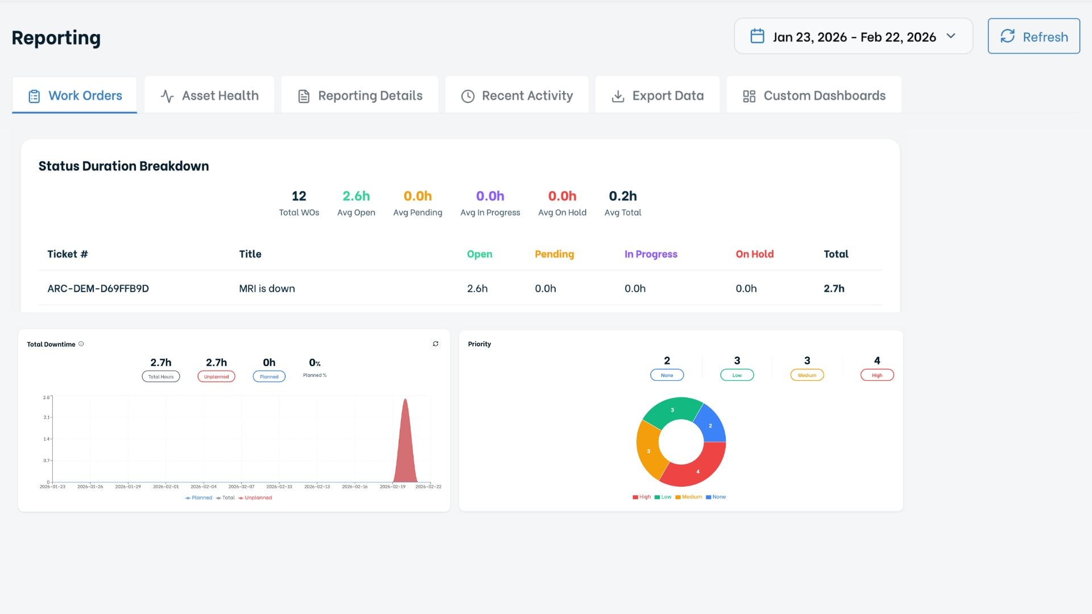
Task: Click the Unplanned hours pill badge
Action: pos(216,376)
